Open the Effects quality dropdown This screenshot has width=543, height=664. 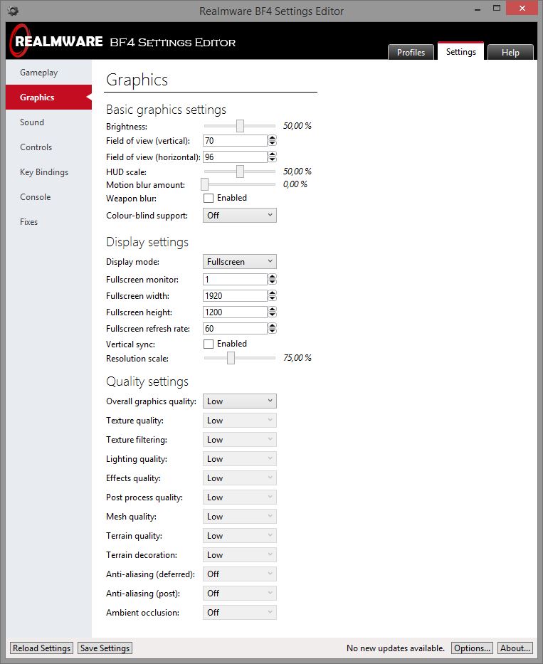click(240, 478)
